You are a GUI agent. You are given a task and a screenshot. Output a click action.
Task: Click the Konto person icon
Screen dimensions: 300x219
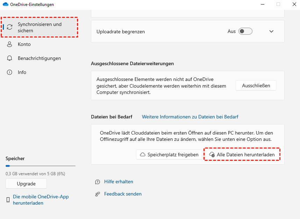pyautogui.click(x=10, y=45)
